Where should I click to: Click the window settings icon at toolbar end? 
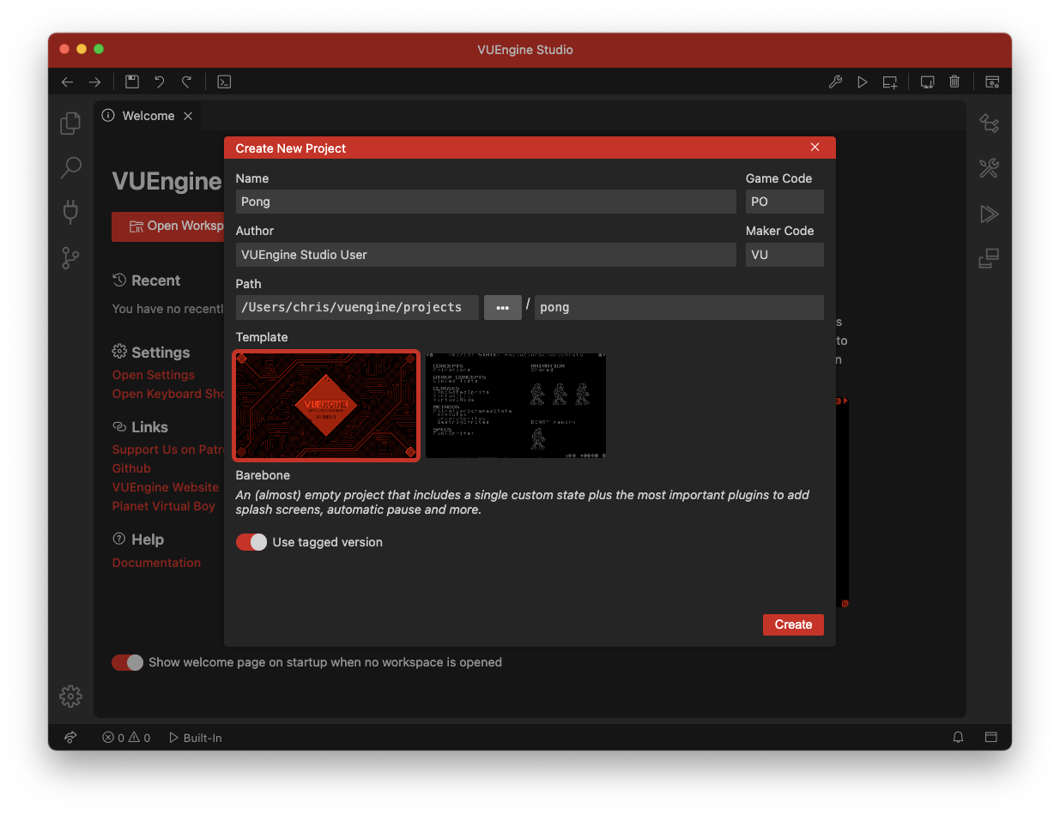(992, 82)
